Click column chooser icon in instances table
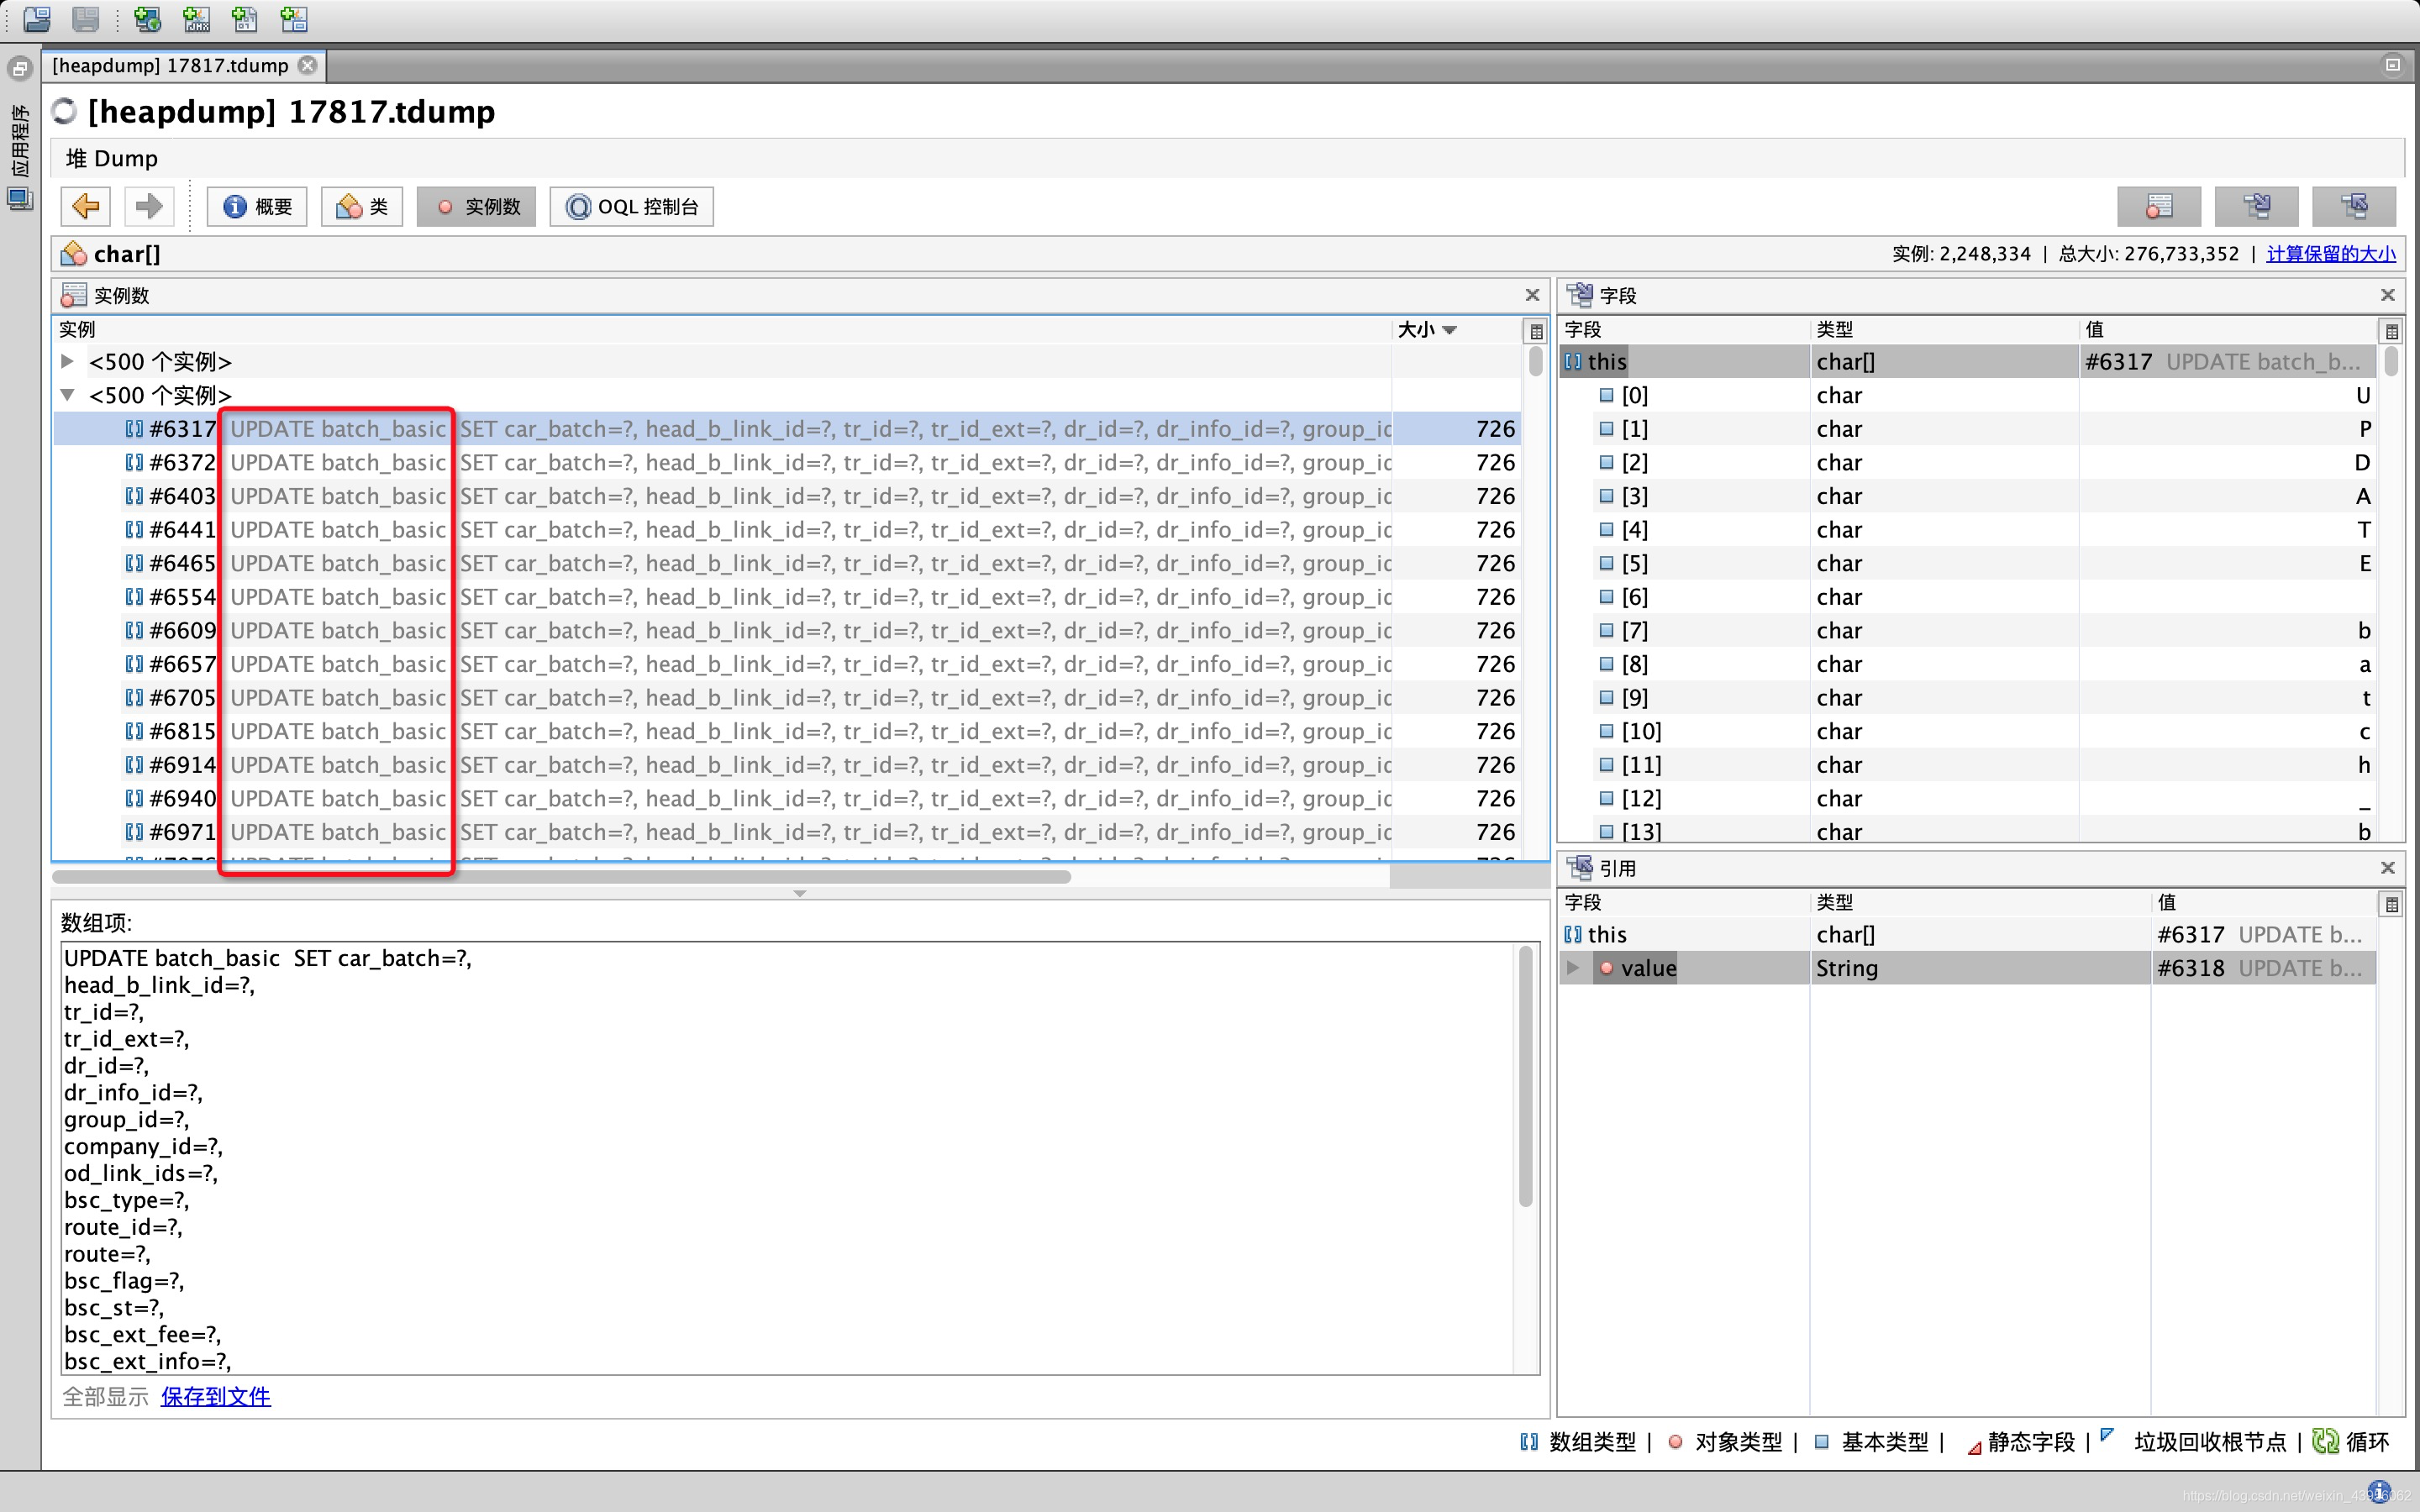The height and width of the screenshot is (1512, 2420). (1536, 331)
